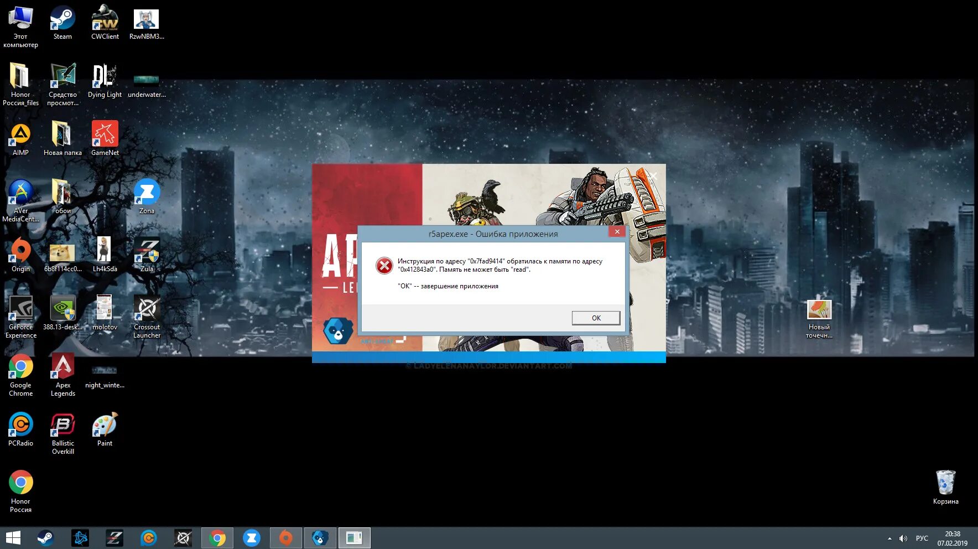Viewport: 978px width, 549px height.
Task: Select the Steam desktop shortcut
Action: [x=63, y=23]
